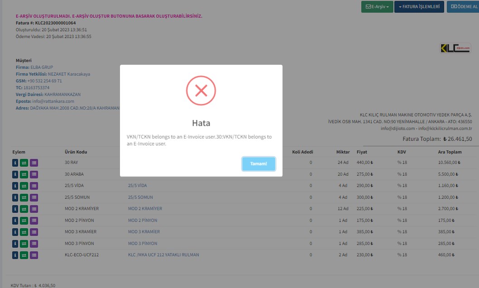Open the MOD 2 KRAMİYER product link

coord(145,209)
